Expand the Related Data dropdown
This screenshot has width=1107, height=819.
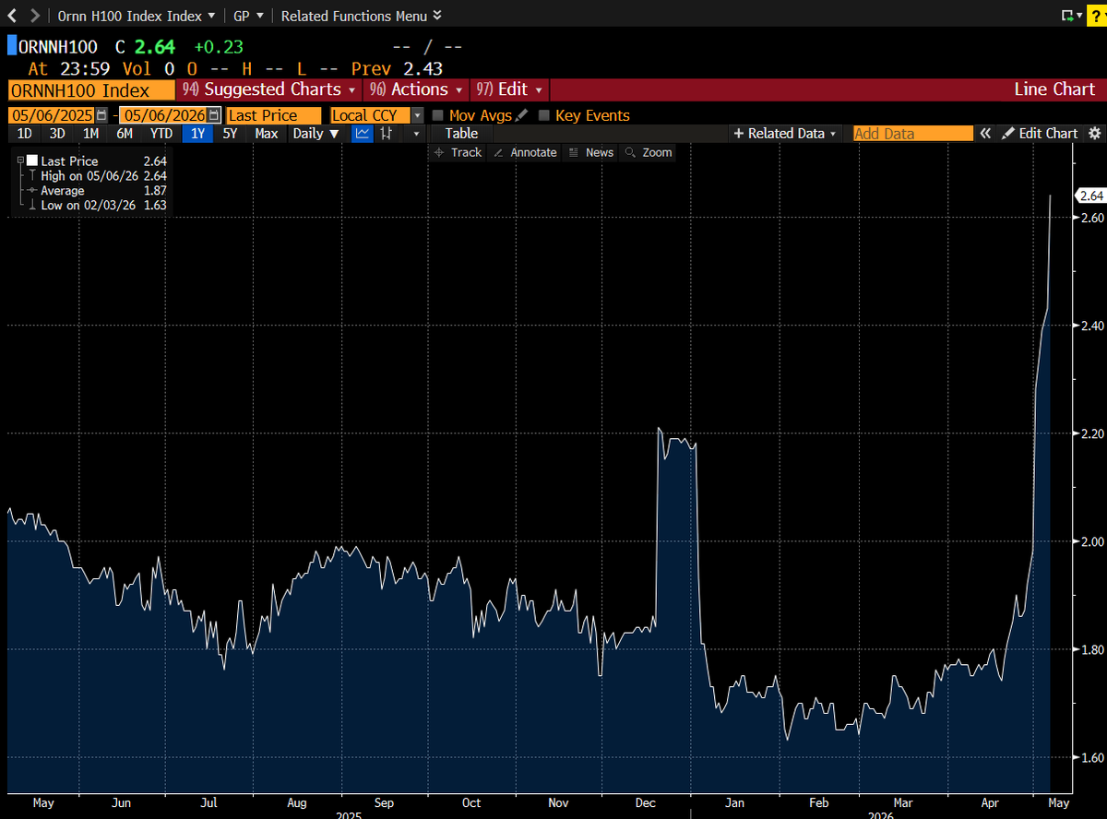click(x=786, y=134)
